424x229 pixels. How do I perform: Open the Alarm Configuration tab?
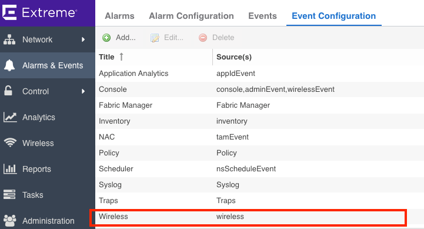coord(192,16)
